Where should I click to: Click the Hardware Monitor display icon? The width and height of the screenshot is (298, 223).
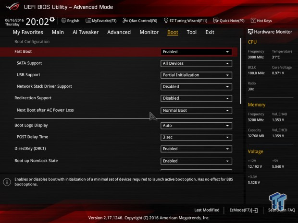[x=250, y=32]
